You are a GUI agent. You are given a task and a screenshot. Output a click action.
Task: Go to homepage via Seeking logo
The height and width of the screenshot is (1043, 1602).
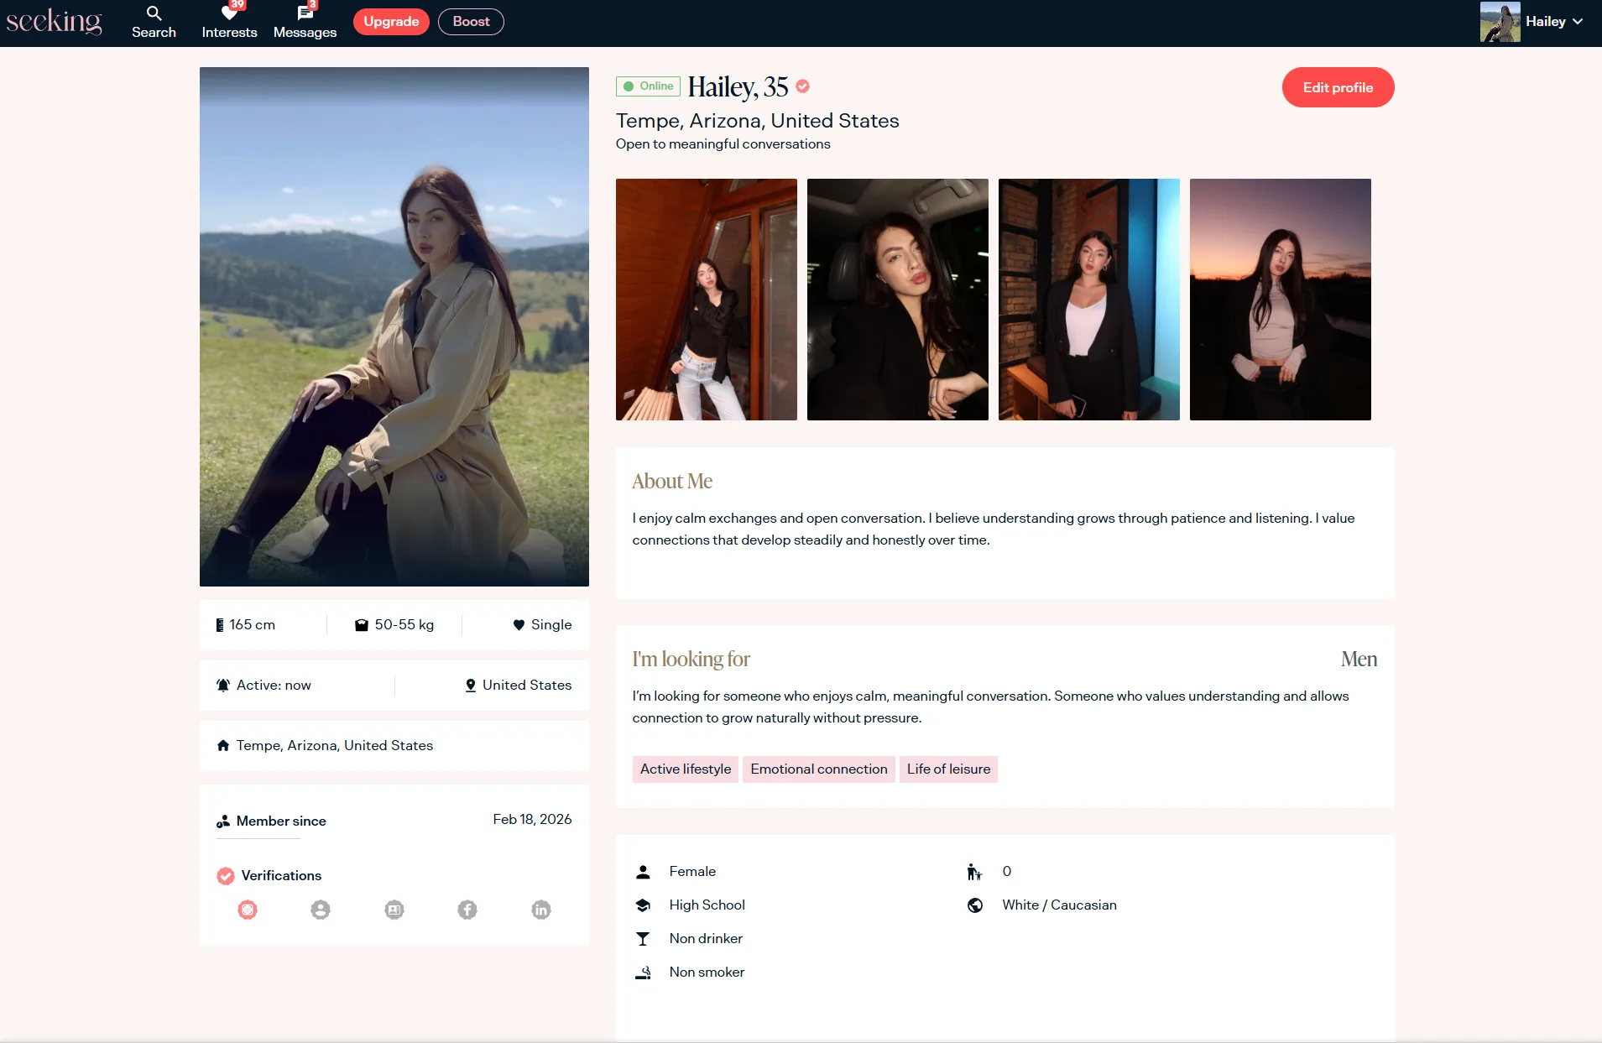tap(55, 22)
